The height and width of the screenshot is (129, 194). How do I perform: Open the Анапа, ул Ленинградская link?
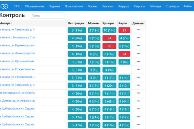tap(17, 53)
